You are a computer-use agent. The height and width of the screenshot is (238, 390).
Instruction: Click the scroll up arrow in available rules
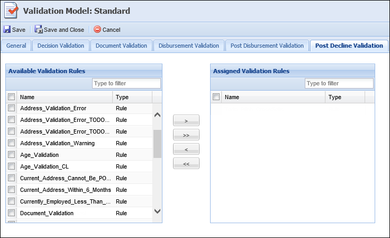tap(158, 115)
